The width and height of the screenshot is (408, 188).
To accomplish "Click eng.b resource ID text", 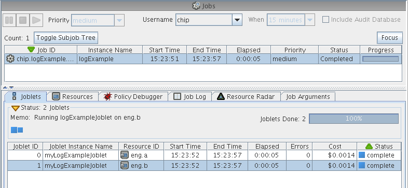I will 140,166.
